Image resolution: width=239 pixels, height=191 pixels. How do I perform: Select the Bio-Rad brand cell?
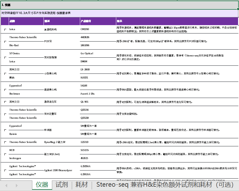click(x=26, y=45)
